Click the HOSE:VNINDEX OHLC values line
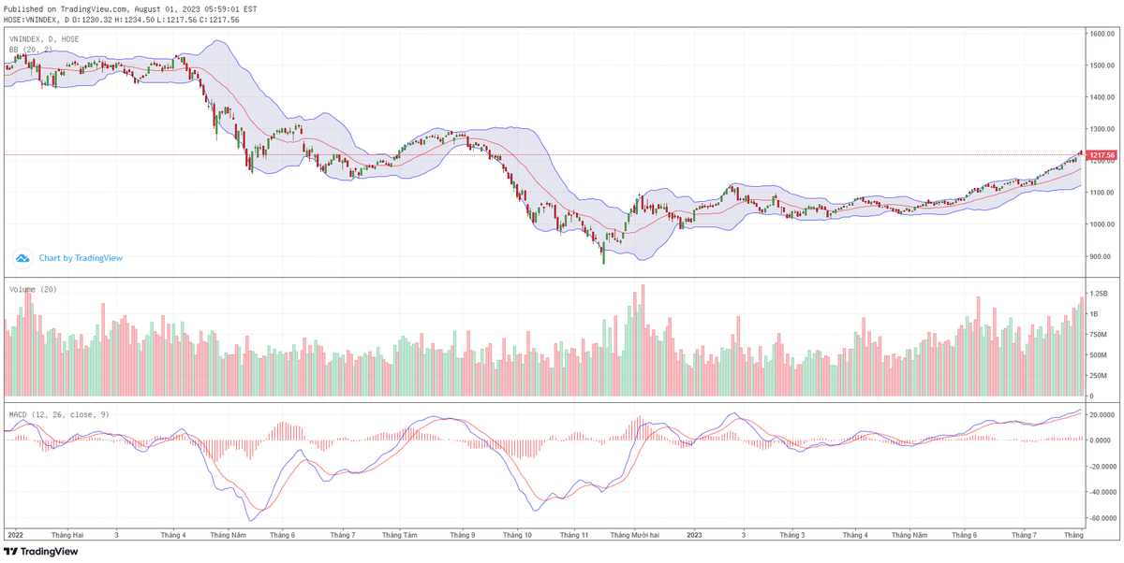This screenshot has height=563, width=1124. [122, 19]
